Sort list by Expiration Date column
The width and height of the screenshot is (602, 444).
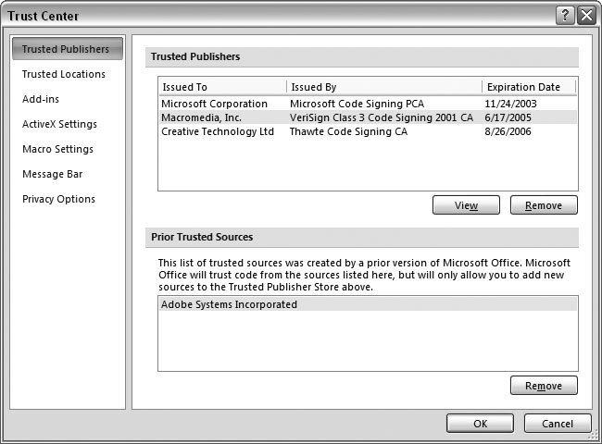(x=528, y=87)
